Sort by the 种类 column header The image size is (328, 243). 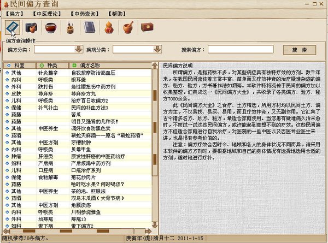(x=52, y=66)
